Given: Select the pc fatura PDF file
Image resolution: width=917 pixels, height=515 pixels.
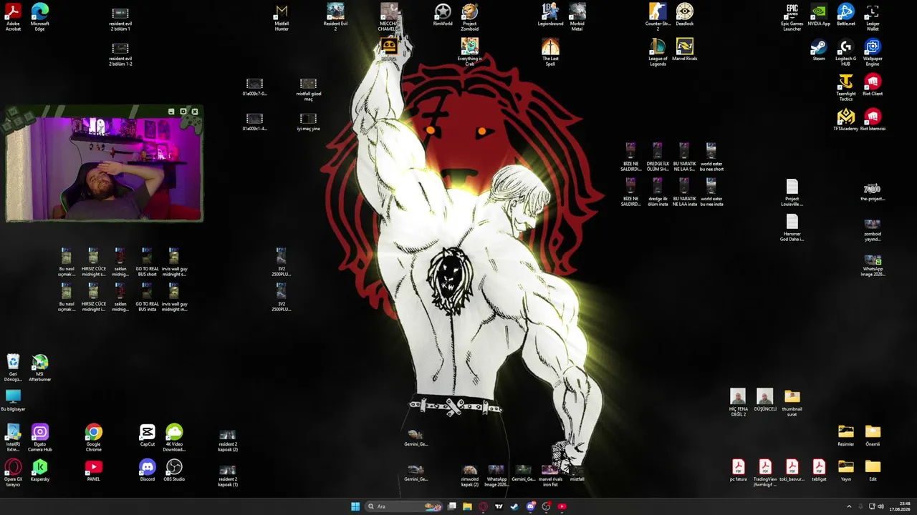Looking at the screenshot, I should click(x=739, y=470).
